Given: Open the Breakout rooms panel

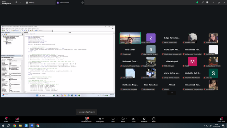Looking at the screenshot, I should point(86,120).
